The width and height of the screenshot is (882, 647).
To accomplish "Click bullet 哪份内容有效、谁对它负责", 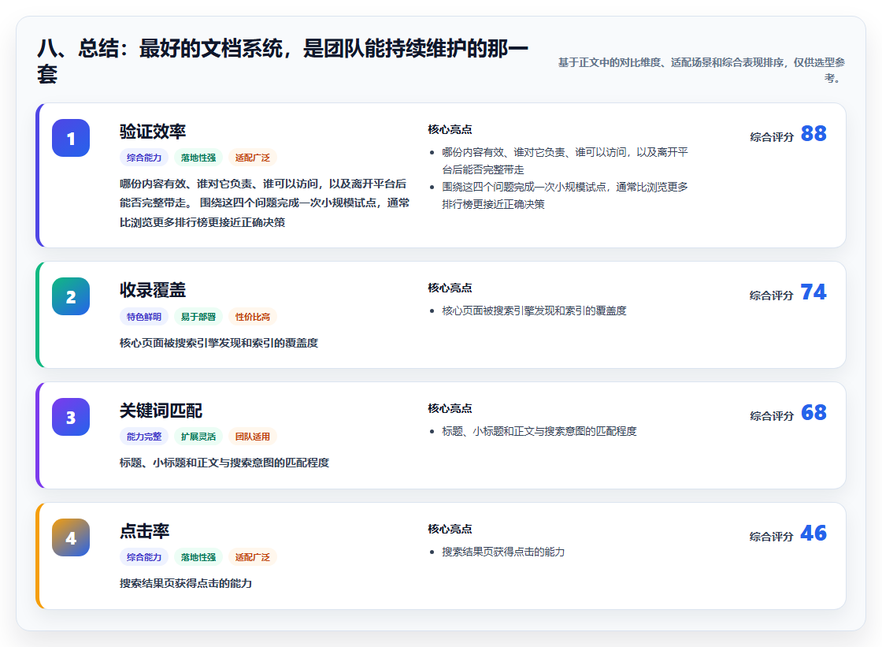I will 565,161.
